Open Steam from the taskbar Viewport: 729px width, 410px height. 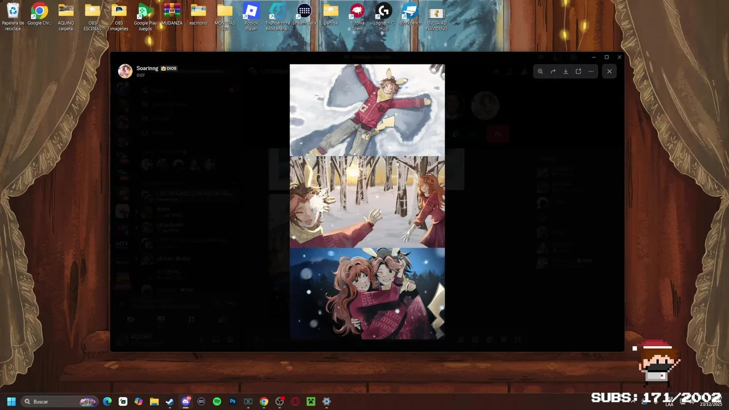point(170,401)
